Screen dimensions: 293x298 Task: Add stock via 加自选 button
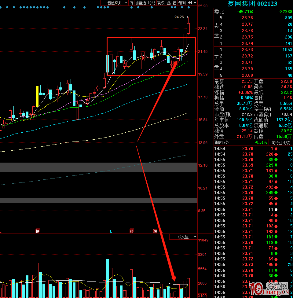[x=140, y=3]
